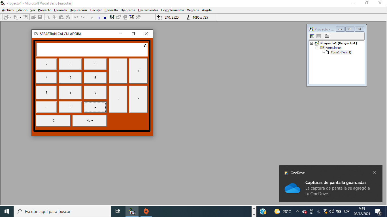Show hidden system tray icons chevron

(x=298, y=211)
